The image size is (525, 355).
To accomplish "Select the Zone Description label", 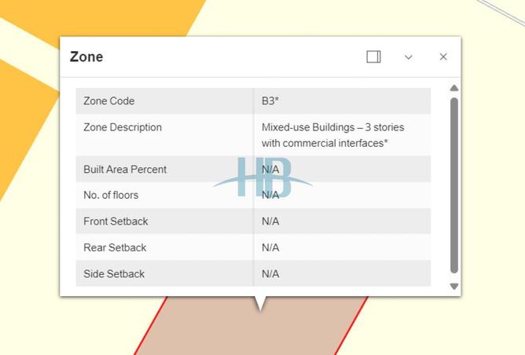I will click(x=123, y=127).
